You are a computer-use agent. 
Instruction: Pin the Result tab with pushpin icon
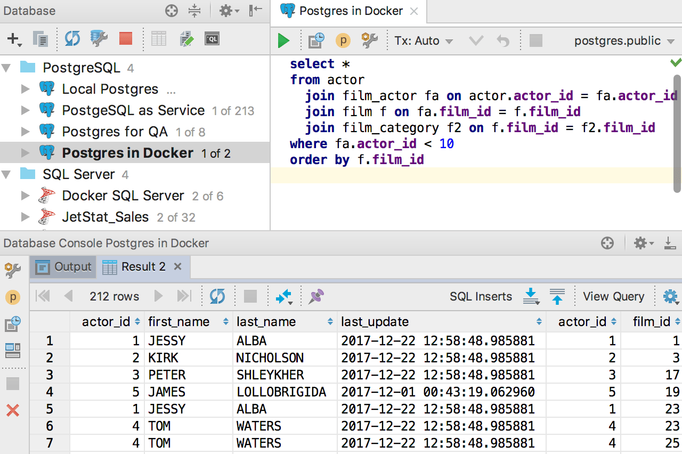(316, 296)
